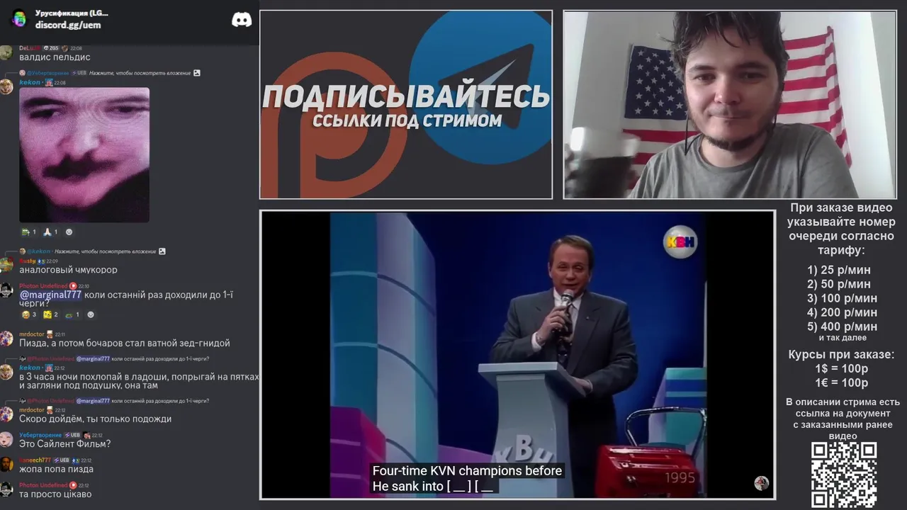This screenshot has height=510, width=907.
Task: Open Rusty's avatar
Action: (6, 265)
